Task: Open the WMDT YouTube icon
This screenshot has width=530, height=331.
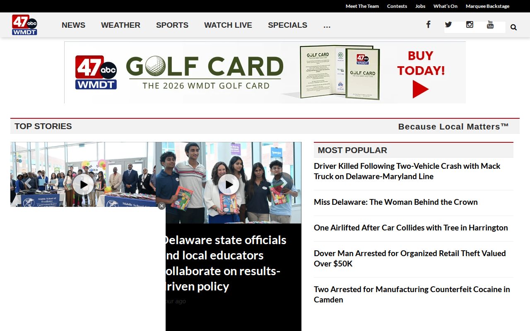Action: click(490, 24)
